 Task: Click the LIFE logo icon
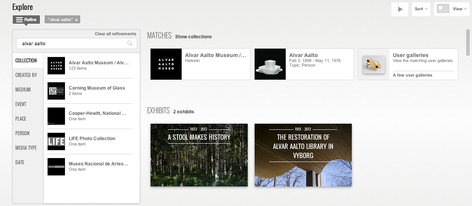point(56,141)
